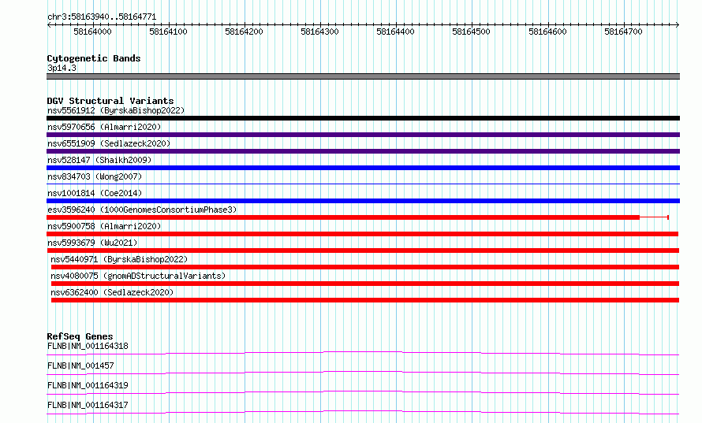Click the nsv5970656 (Almarri2020) label
The height and width of the screenshot is (423, 702).
pyautogui.click(x=104, y=127)
